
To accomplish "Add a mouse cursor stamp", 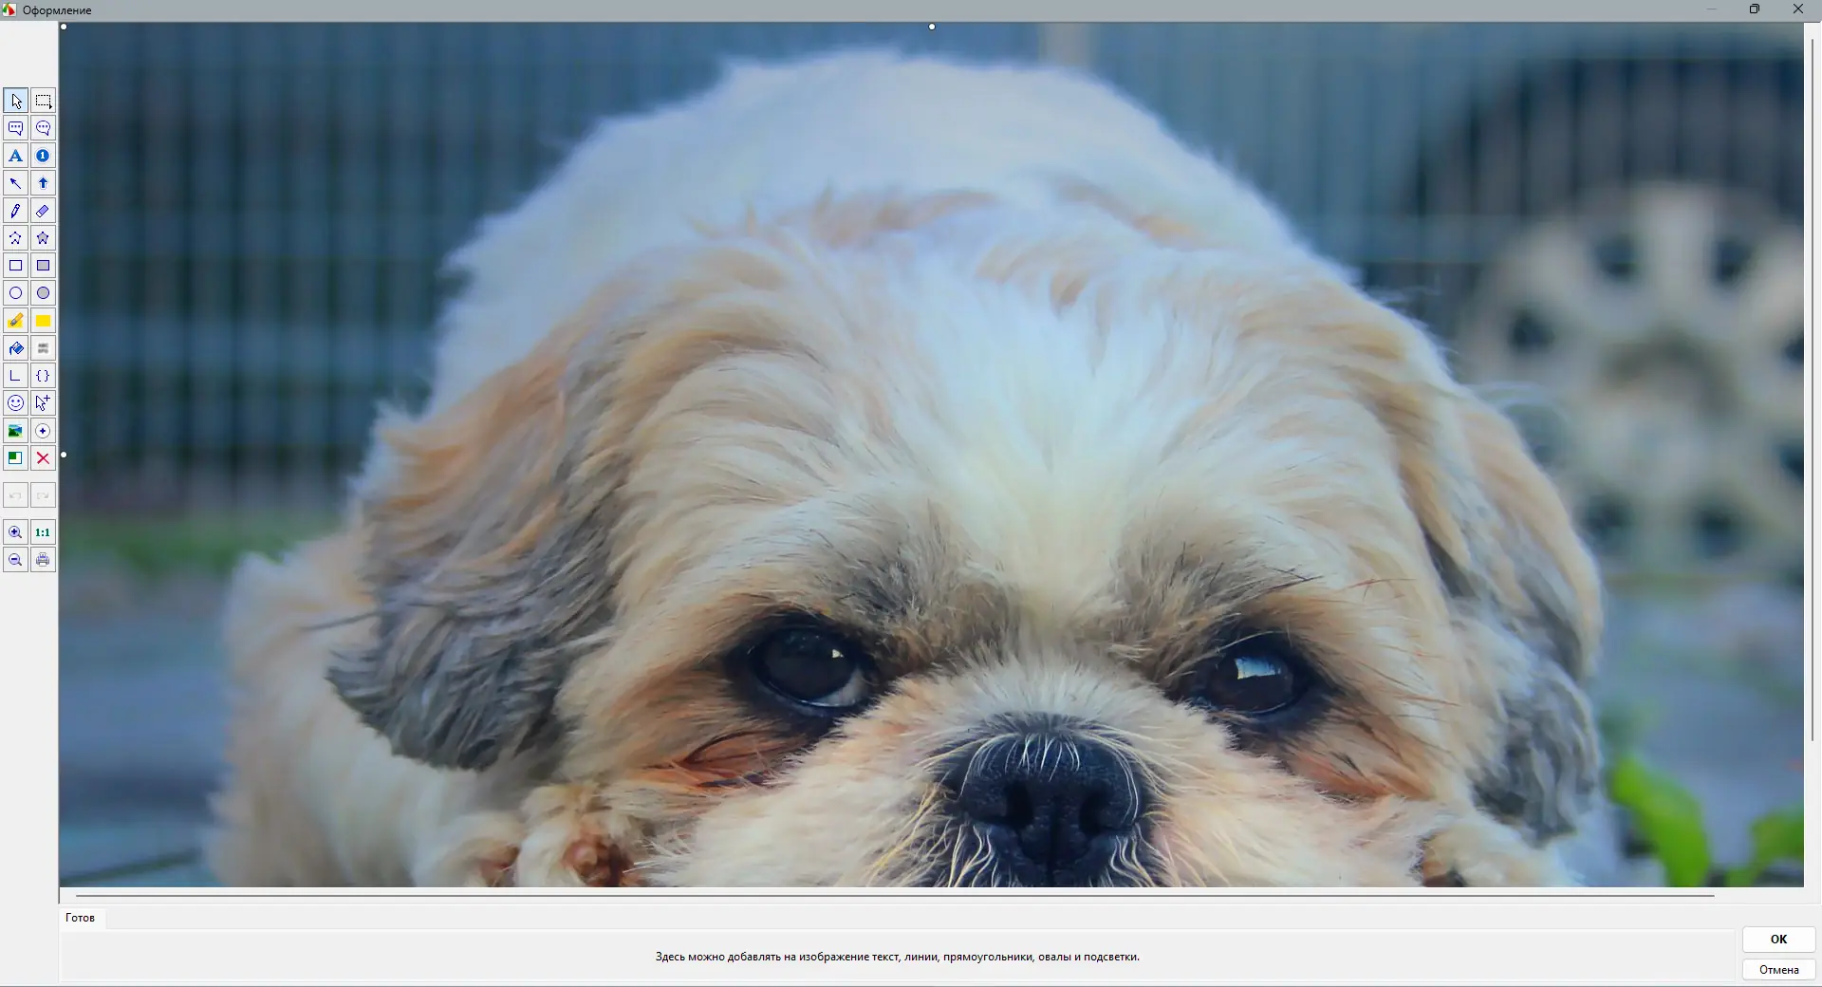I will click(x=43, y=403).
